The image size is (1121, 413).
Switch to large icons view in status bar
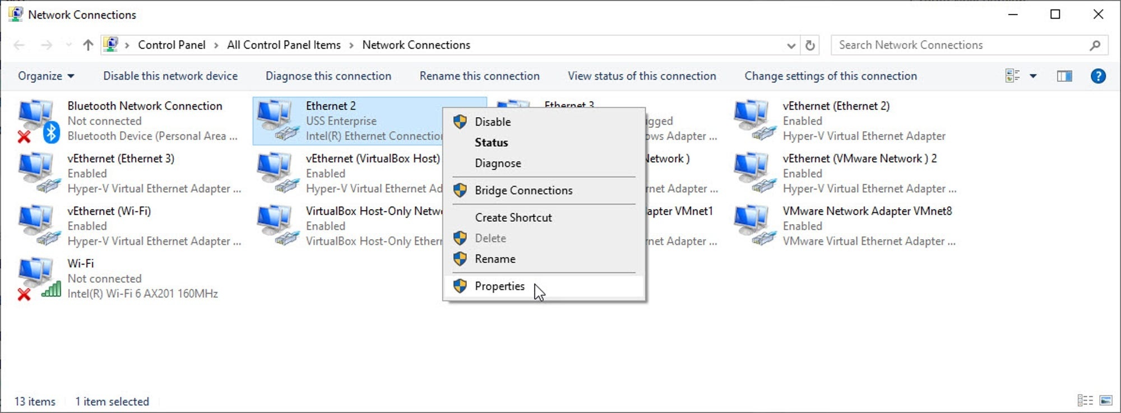click(x=1105, y=401)
